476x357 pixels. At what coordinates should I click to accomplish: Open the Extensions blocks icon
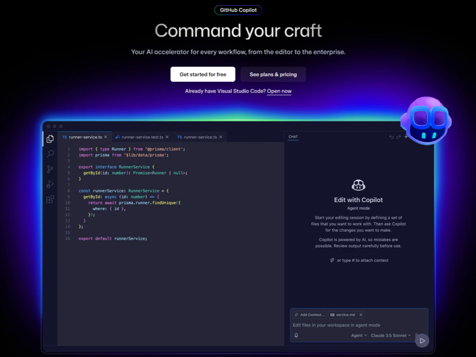pos(50,199)
